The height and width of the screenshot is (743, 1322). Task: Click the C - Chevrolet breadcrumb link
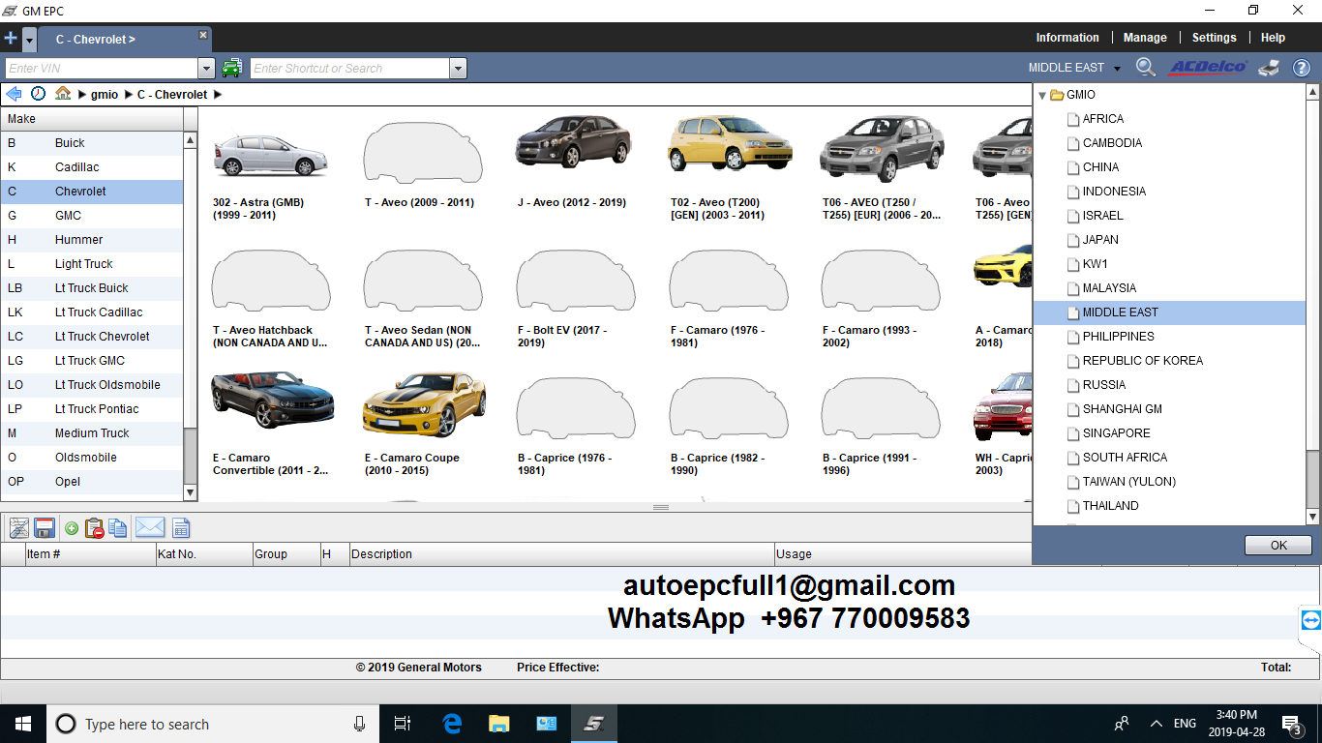click(x=172, y=95)
